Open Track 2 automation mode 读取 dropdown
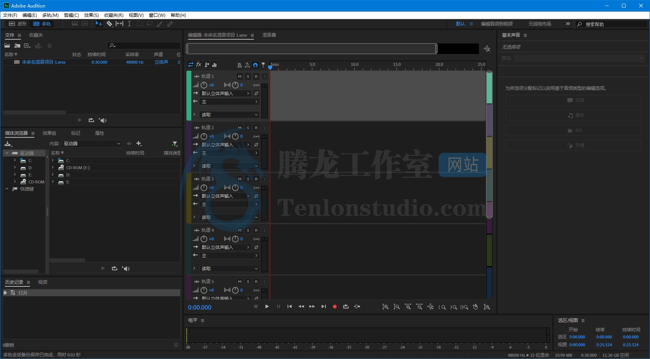Image resolution: width=650 pixels, height=359 pixels. coord(230,166)
